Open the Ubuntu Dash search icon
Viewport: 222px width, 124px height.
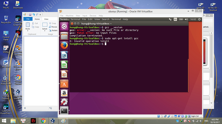[x=64, y=26]
